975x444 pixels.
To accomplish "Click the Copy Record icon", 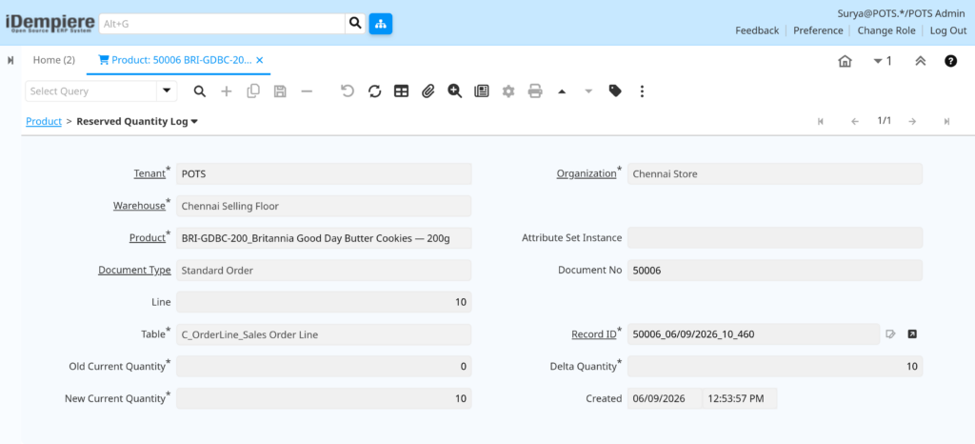I will [x=253, y=91].
